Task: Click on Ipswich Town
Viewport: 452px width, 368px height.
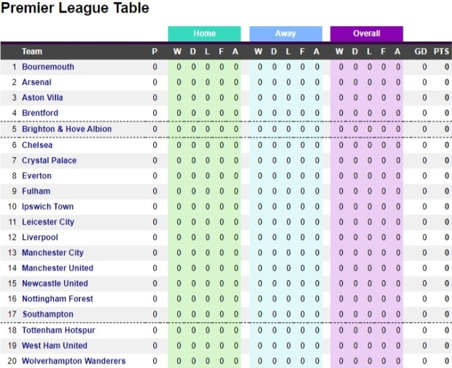Action: pos(47,207)
